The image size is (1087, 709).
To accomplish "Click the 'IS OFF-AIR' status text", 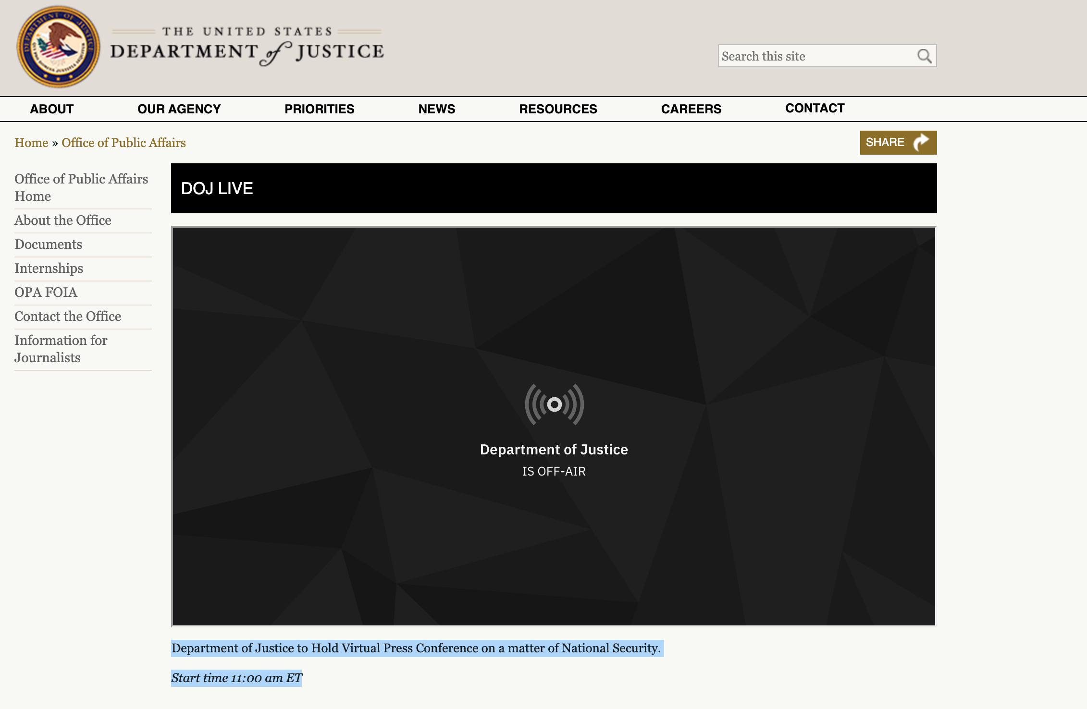I will (554, 471).
